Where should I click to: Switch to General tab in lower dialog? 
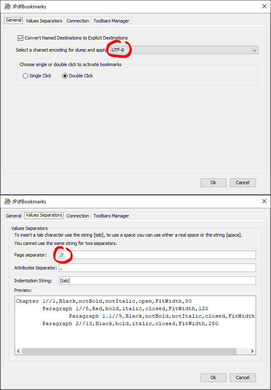[14, 216]
